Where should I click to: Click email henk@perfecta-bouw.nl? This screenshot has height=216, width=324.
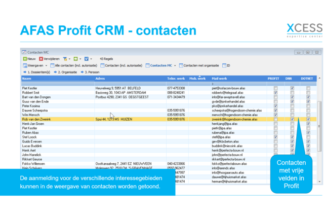pyautogui.click(x=227, y=151)
